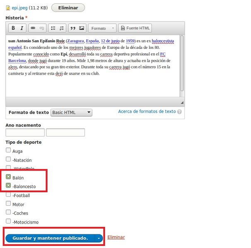This screenshot has height=248, width=251.
Task: Click the 12 de junio link in text
Action: [x=110, y=41]
